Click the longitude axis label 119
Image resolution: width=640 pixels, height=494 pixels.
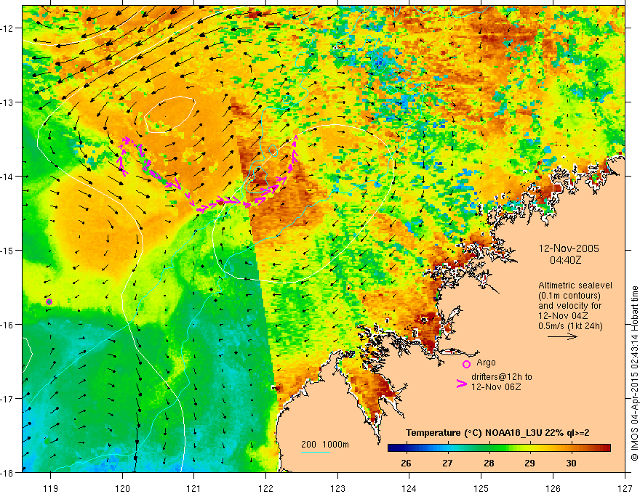tap(51, 487)
